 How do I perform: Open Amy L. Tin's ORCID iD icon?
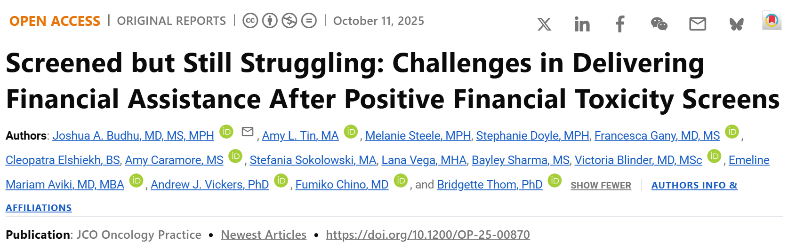pyautogui.click(x=351, y=132)
